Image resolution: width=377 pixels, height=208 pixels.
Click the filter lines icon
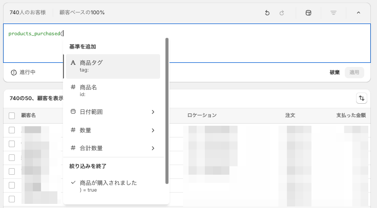pos(334,12)
